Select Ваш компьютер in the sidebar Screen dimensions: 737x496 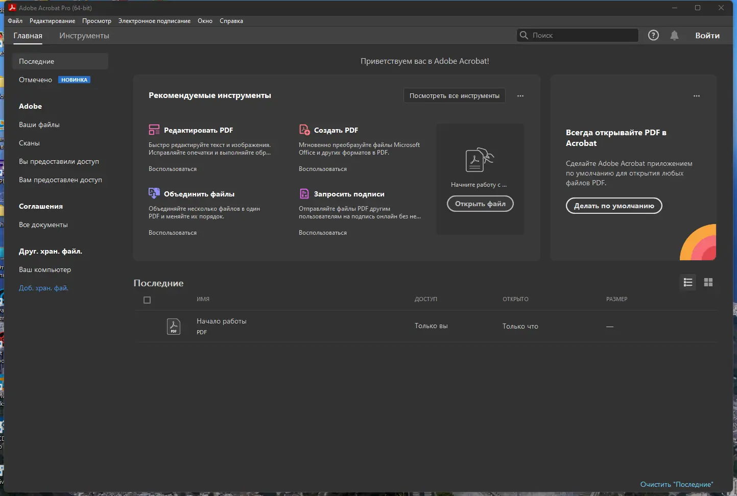(45, 269)
